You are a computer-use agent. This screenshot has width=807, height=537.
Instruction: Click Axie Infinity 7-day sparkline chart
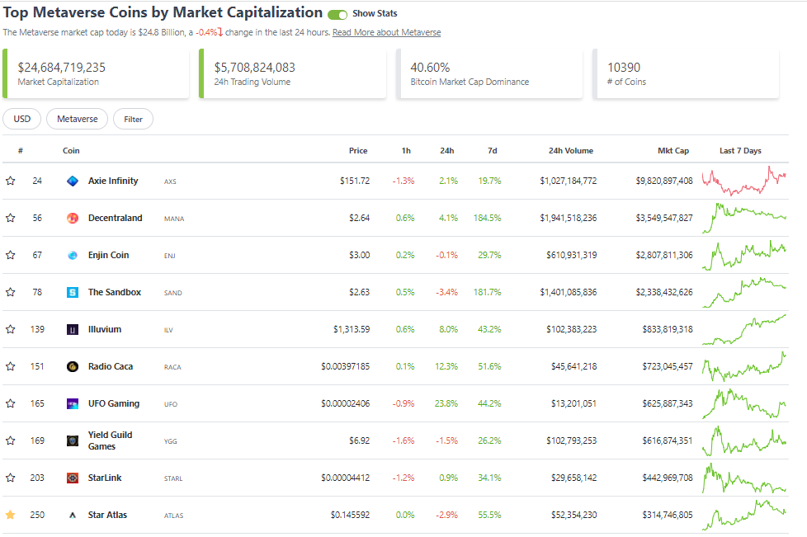[x=744, y=181]
